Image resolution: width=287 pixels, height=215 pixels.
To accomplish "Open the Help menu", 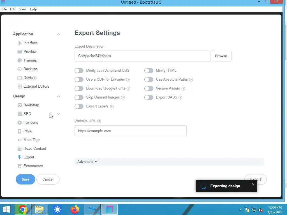I will tap(34, 9).
